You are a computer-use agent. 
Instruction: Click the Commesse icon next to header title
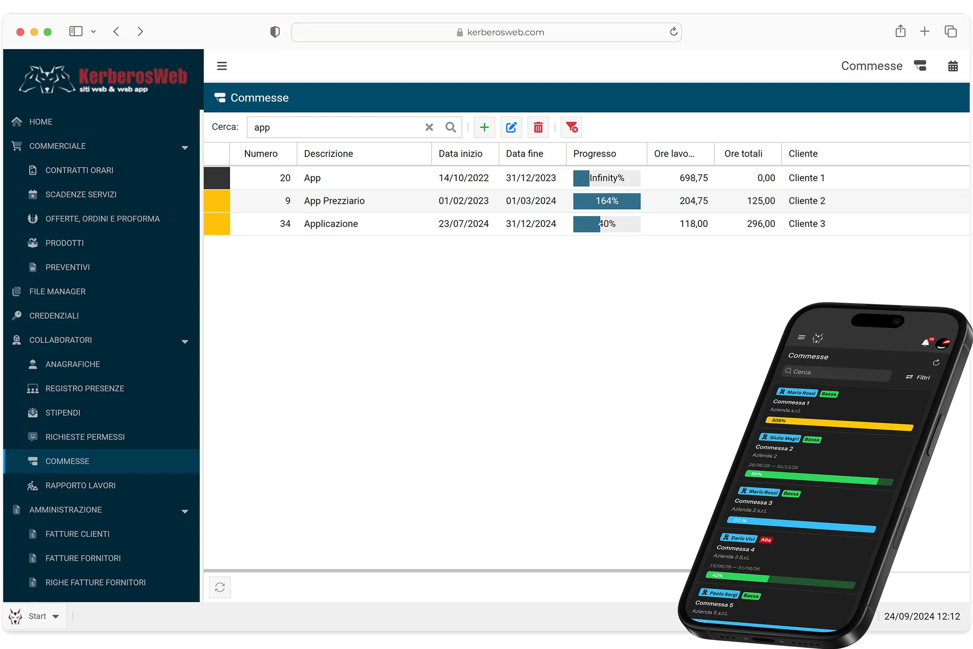click(920, 66)
